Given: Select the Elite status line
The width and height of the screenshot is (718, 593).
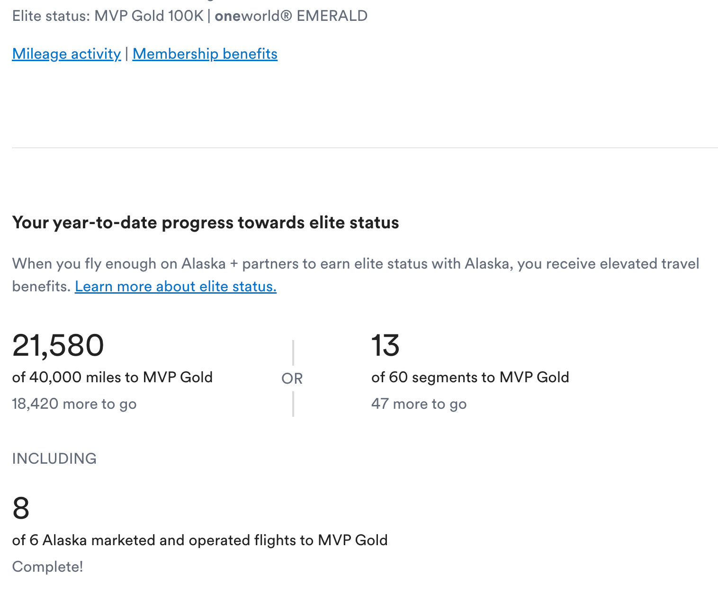Looking at the screenshot, I should (x=189, y=16).
